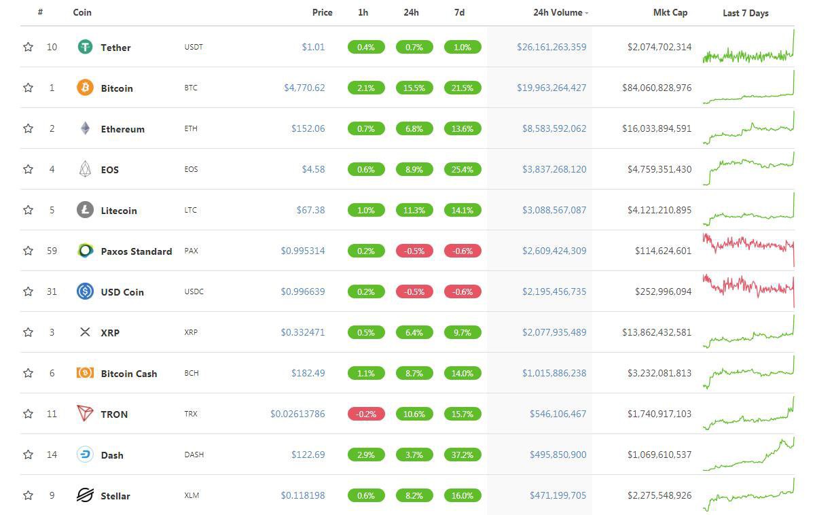This screenshot has width=815, height=515.
Task: Click the DASH ticker symbol
Action: pos(194,455)
